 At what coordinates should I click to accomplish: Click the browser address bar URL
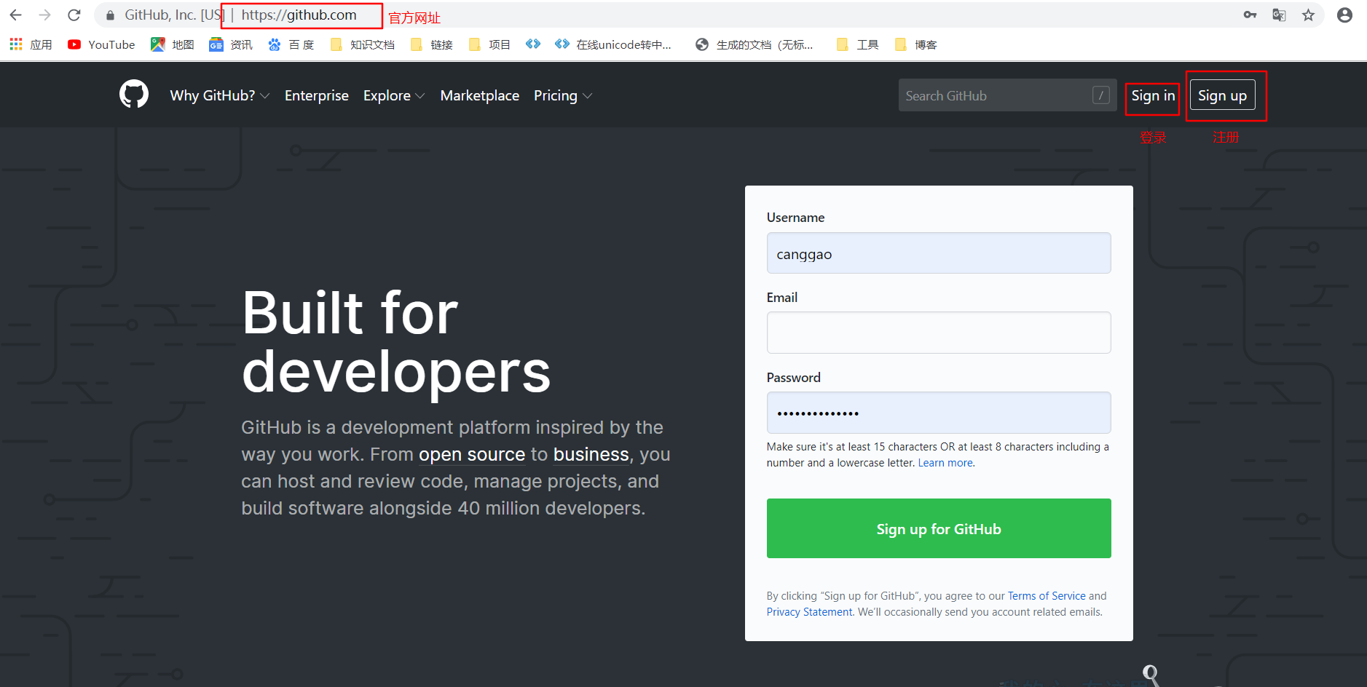pyautogui.click(x=299, y=15)
